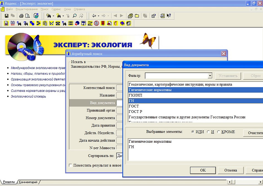Open the Редактирование menu
Screen dimensions: 263x186
pos(27,9)
